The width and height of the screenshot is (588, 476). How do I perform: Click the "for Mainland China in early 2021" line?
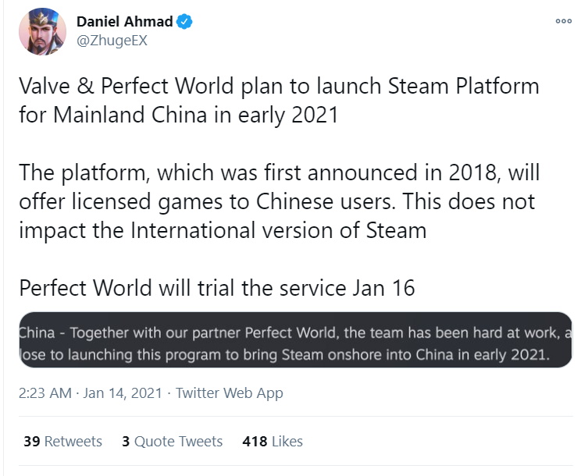click(x=179, y=115)
